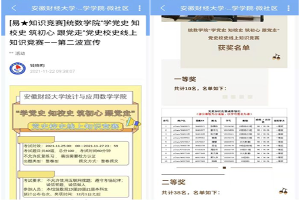Tap the line mentioning 12月1日之后
Image resolution: width=300 pixels, height=200 pixels.
pos(62,194)
